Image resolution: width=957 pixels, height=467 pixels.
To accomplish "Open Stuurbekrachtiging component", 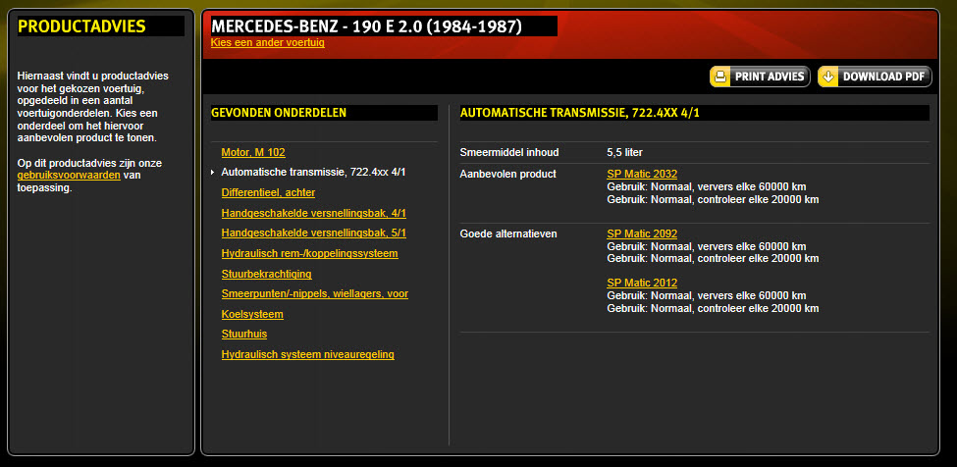I will tap(267, 275).
